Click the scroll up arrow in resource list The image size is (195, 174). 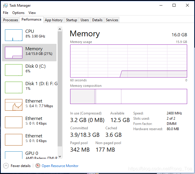pyautogui.click(x=60, y=29)
